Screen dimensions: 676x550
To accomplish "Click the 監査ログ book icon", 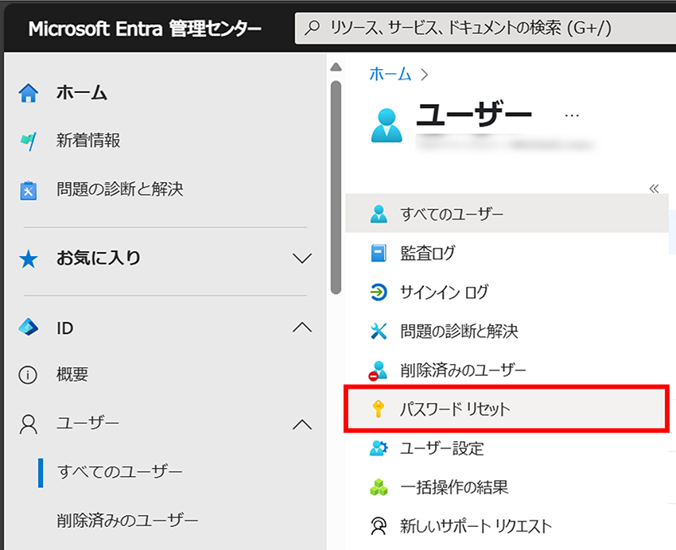I will point(379,253).
